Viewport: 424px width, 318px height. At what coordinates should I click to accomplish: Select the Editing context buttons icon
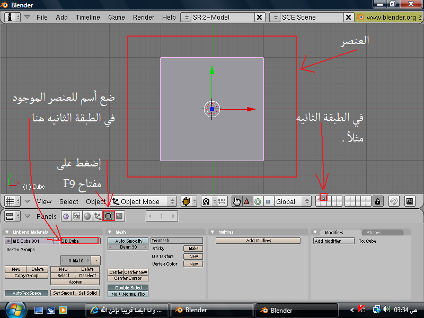109,216
